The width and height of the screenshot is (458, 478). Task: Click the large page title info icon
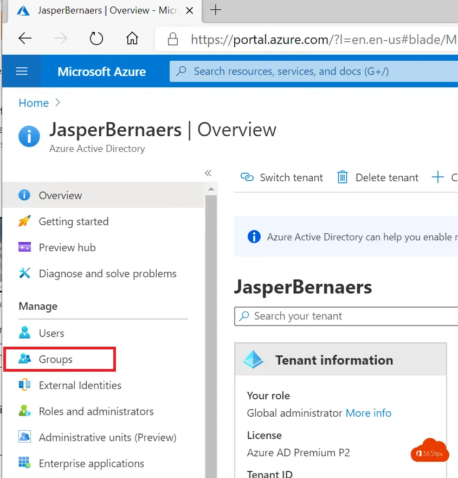click(x=29, y=136)
